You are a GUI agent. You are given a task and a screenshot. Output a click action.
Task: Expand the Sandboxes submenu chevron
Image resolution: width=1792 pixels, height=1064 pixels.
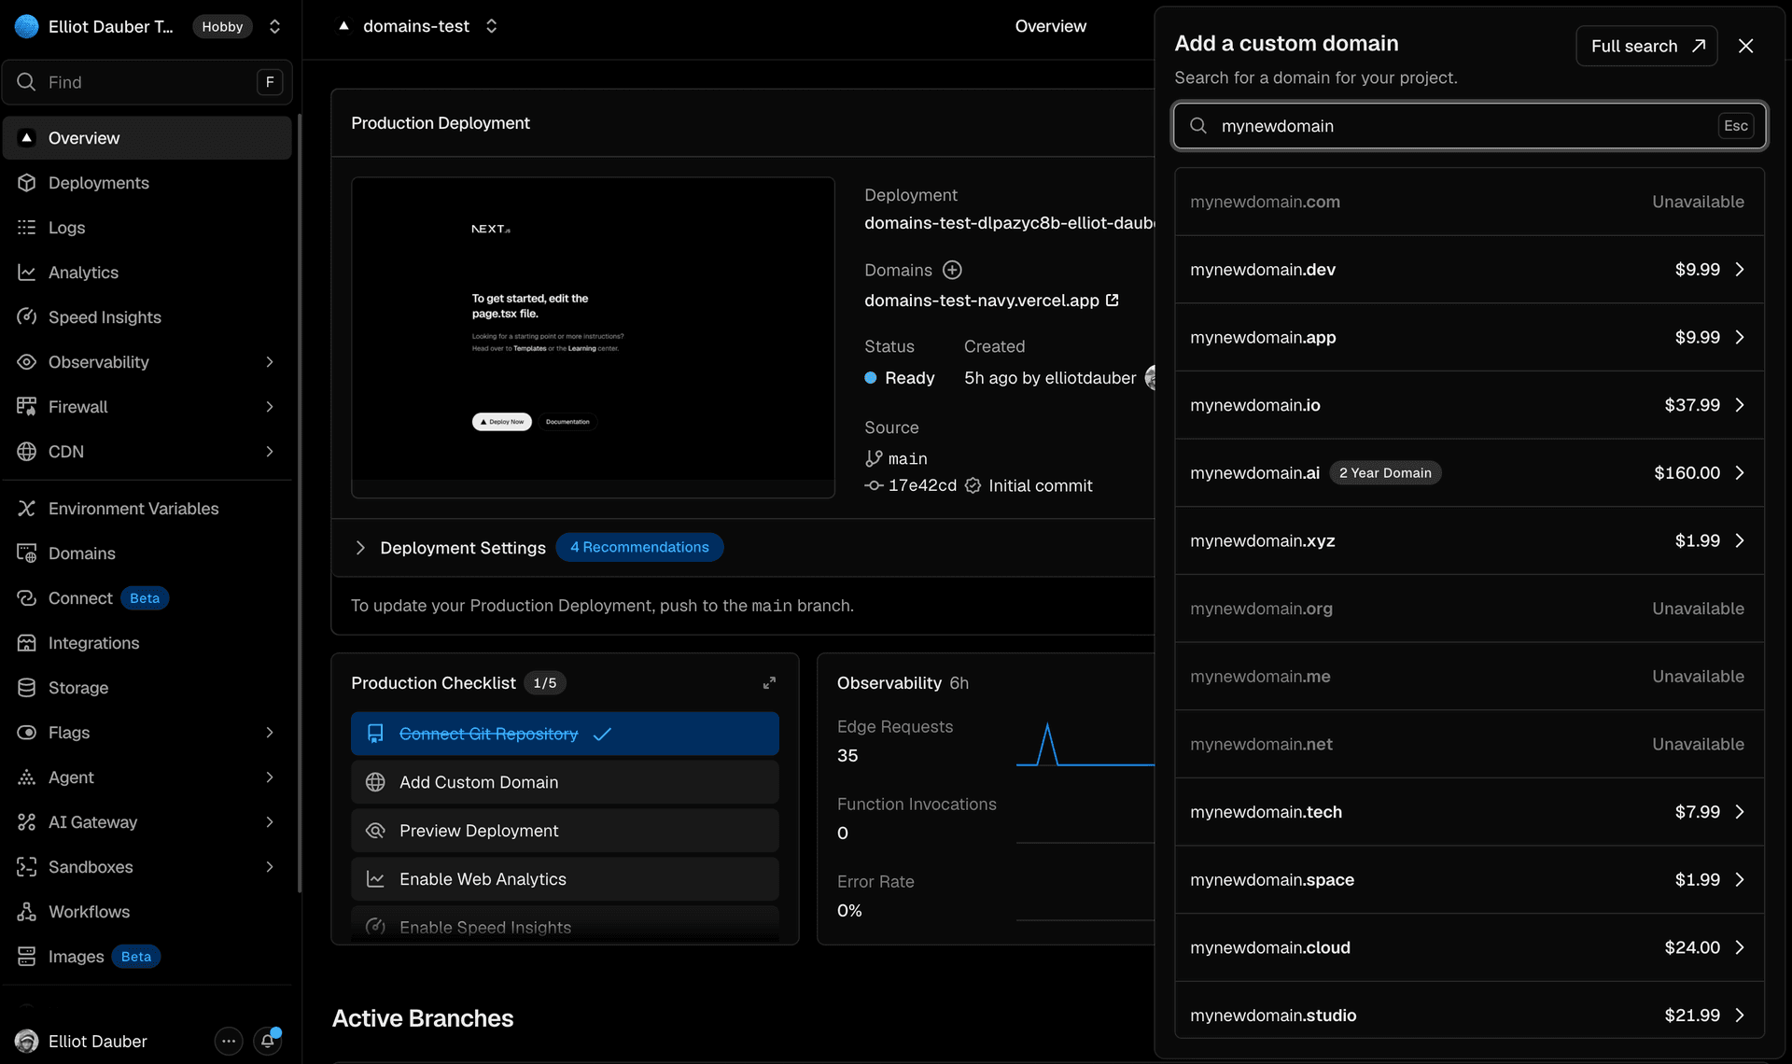270,867
